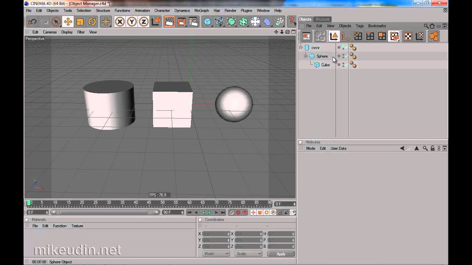Open the spline tools icon
The height and width of the screenshot is (265, 472).
(x=219, y=22)
